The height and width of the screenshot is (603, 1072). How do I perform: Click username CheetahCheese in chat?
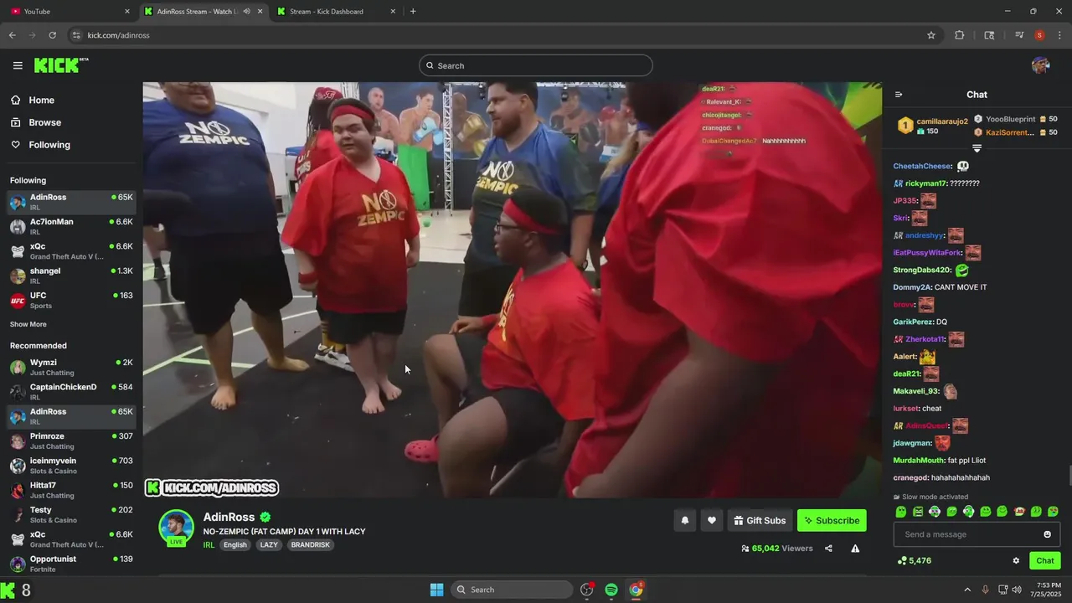922,166
